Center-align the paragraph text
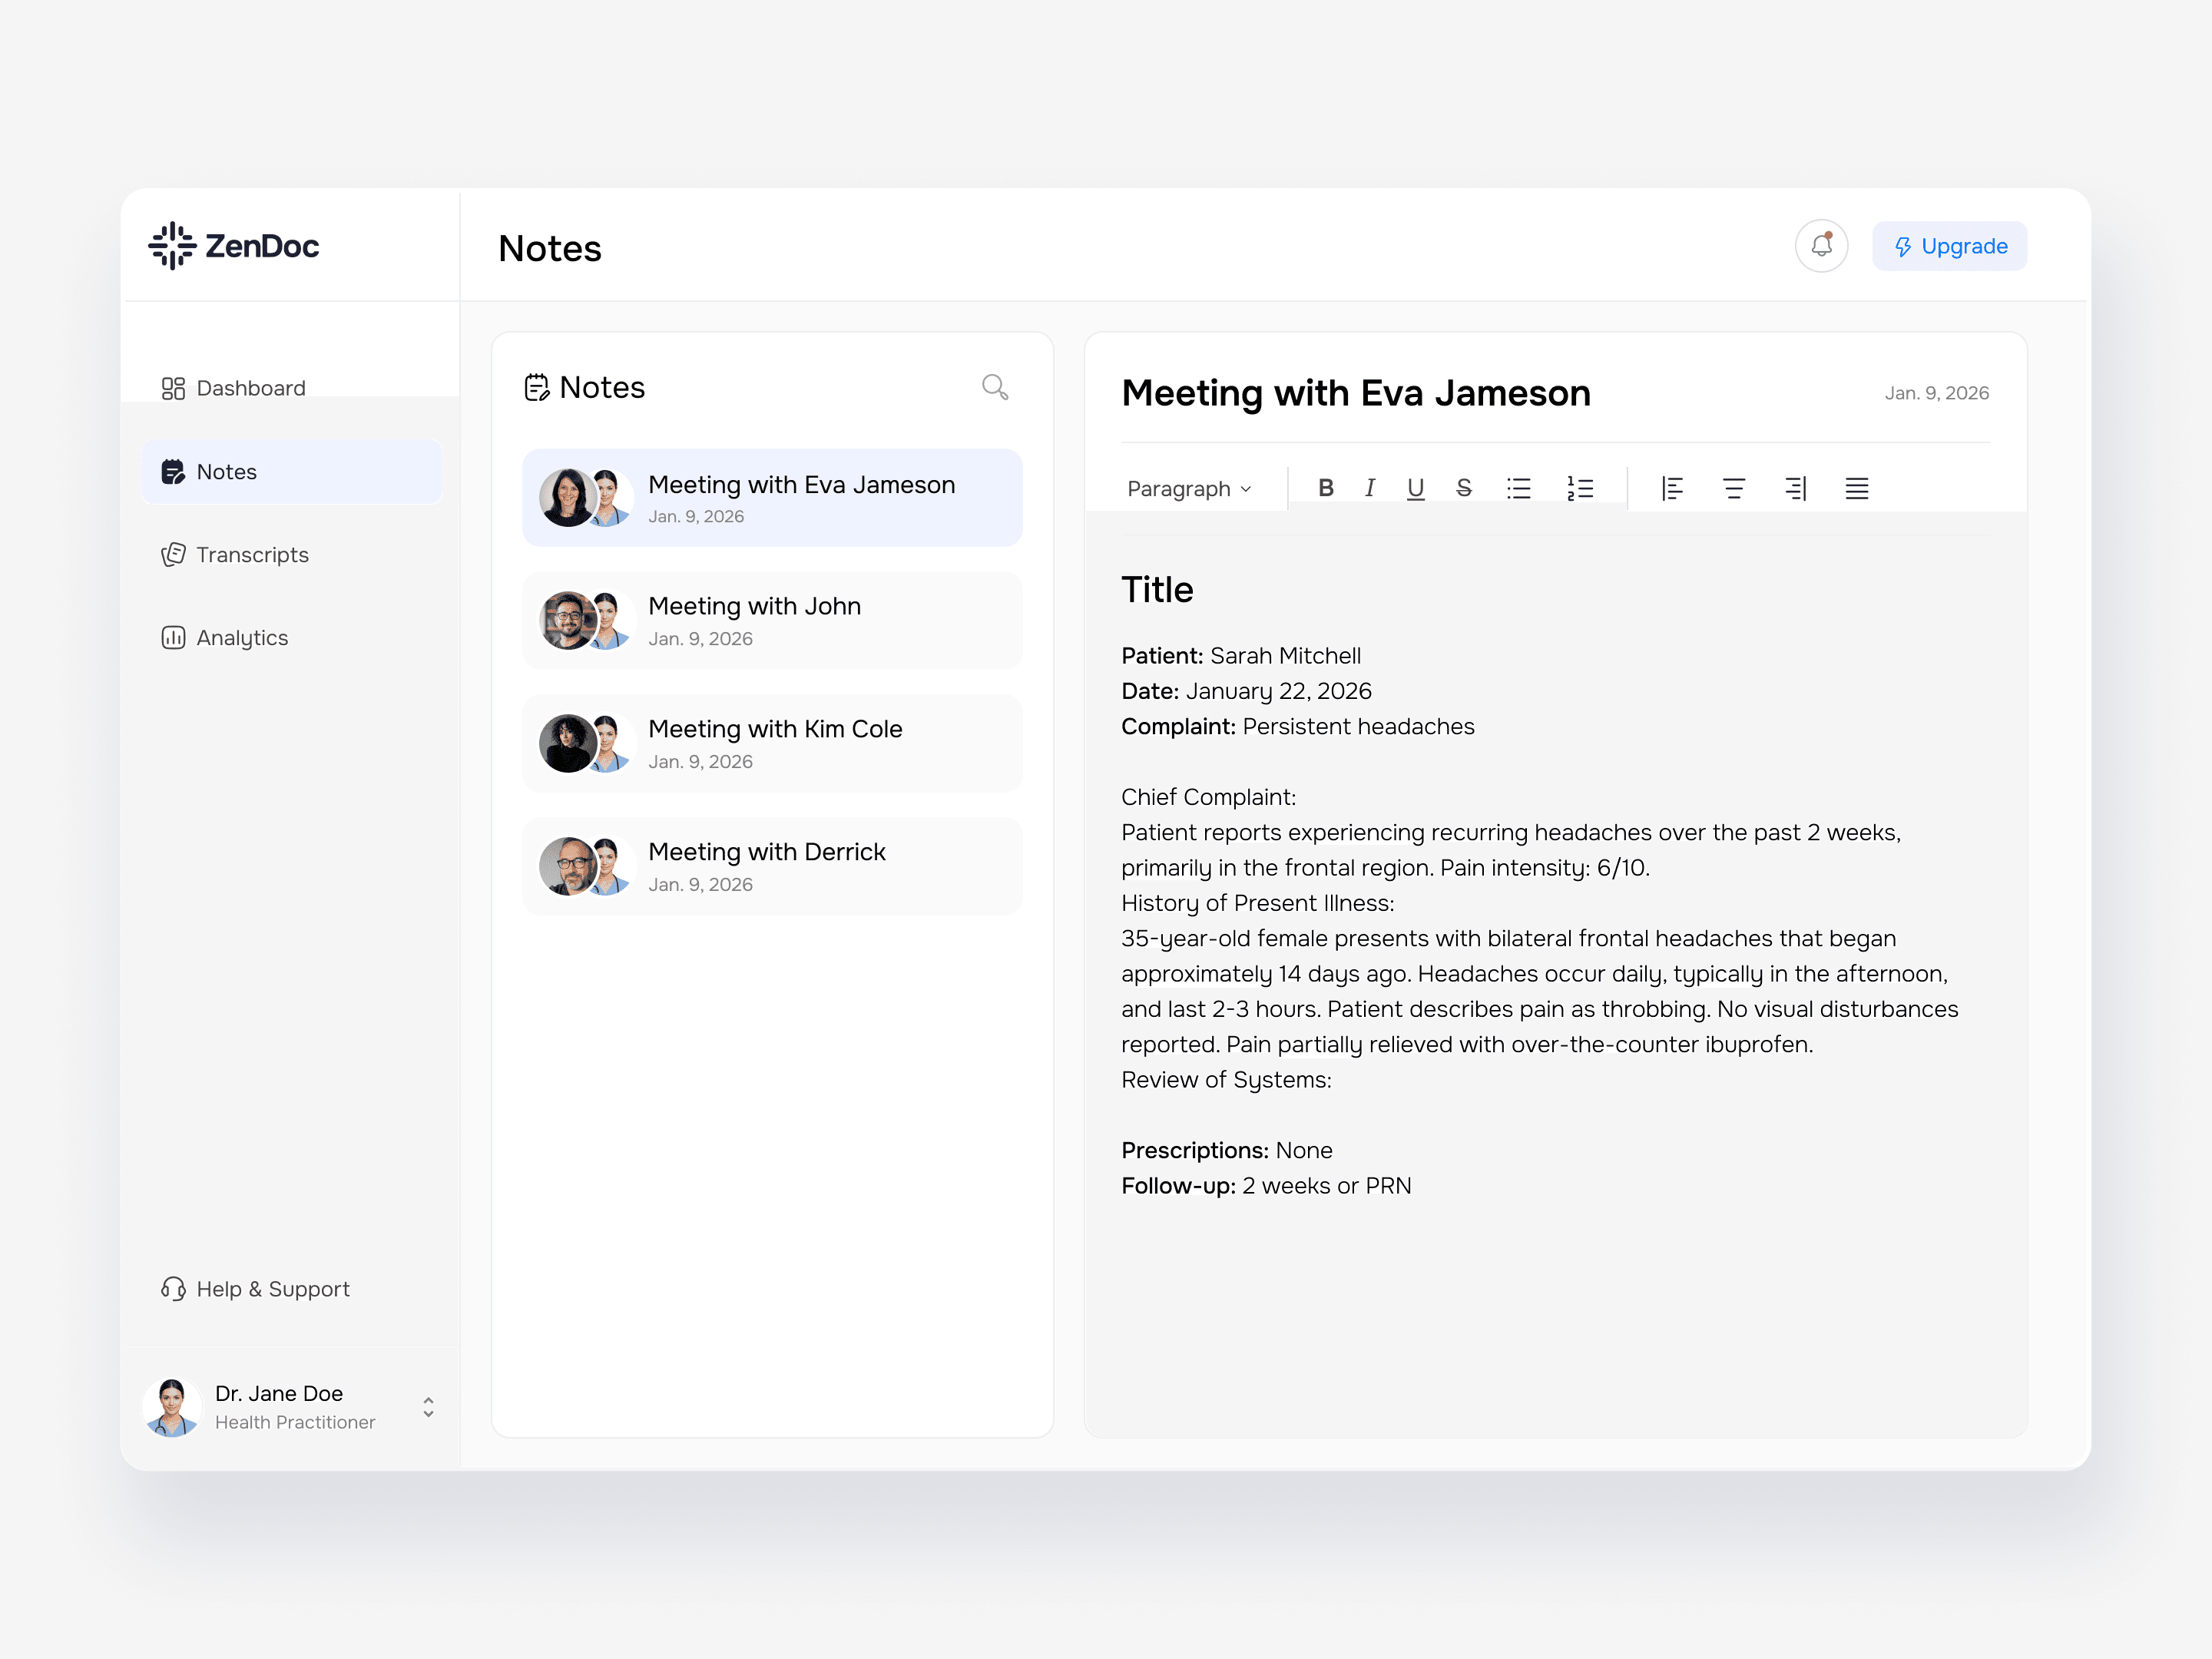Image resolution: width=2212 pixels, height=1659 pixels. (x=1733, y=488)
